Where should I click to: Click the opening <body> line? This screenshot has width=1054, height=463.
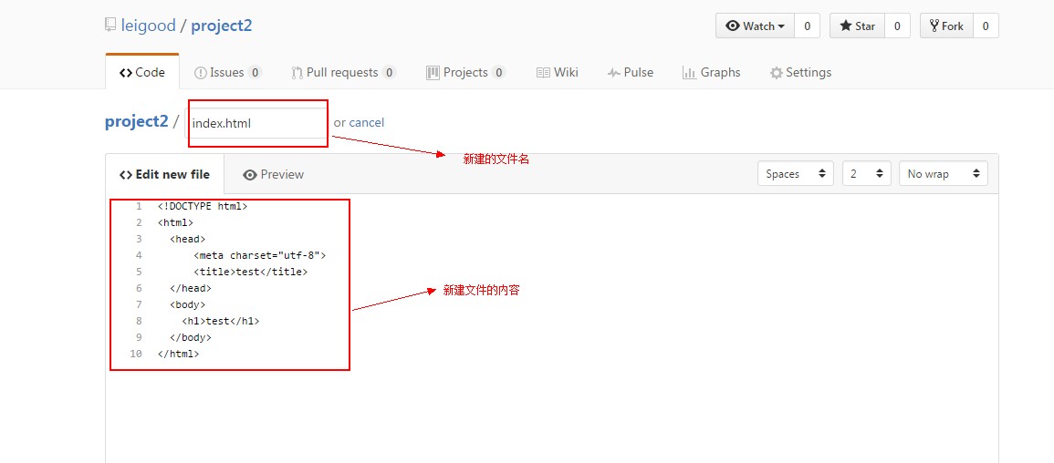[188, 304]
